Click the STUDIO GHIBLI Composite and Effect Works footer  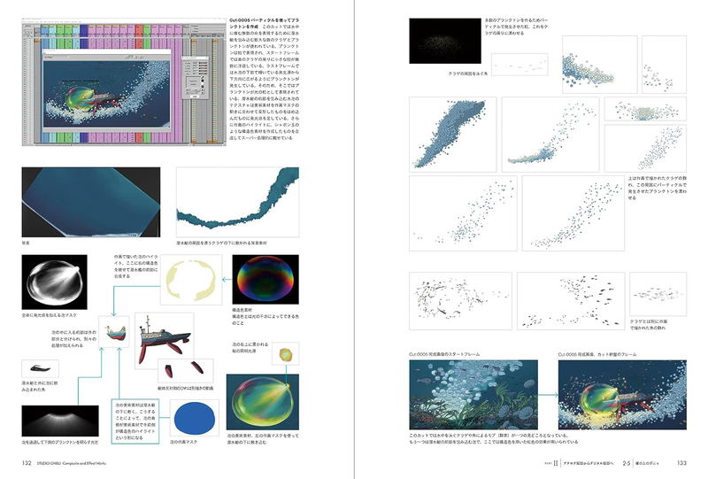72,463
